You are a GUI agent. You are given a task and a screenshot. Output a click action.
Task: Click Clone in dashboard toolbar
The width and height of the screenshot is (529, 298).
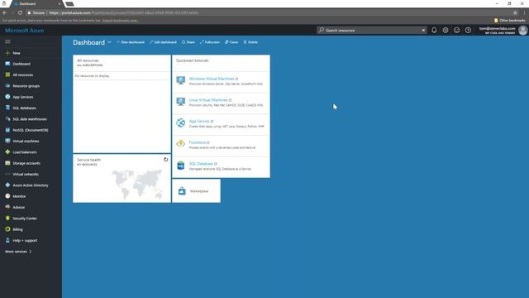tap(231, 42)
